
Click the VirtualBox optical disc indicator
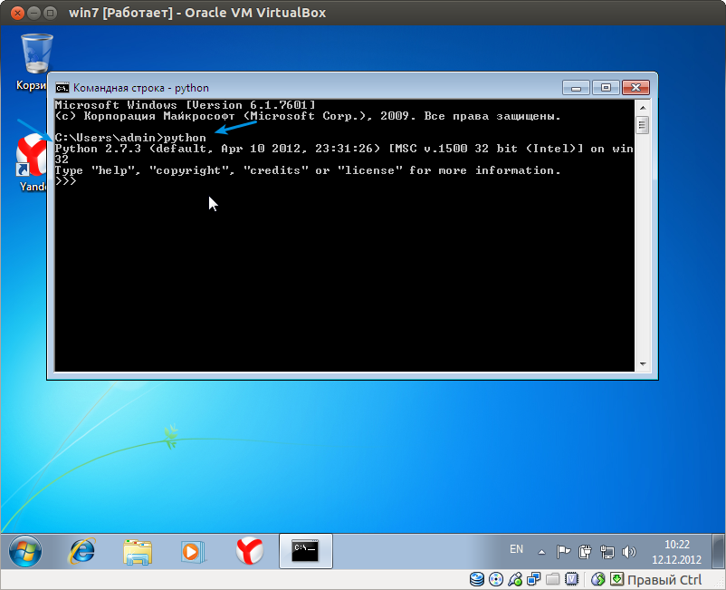point(496,579)
